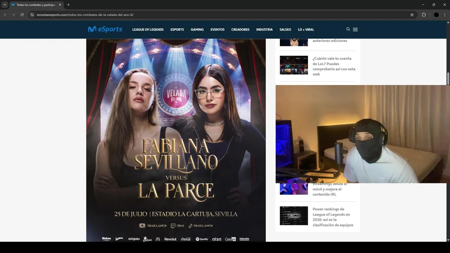Open the INDUSTRIA menu item
450x253 pixels.
click(264, 30)
